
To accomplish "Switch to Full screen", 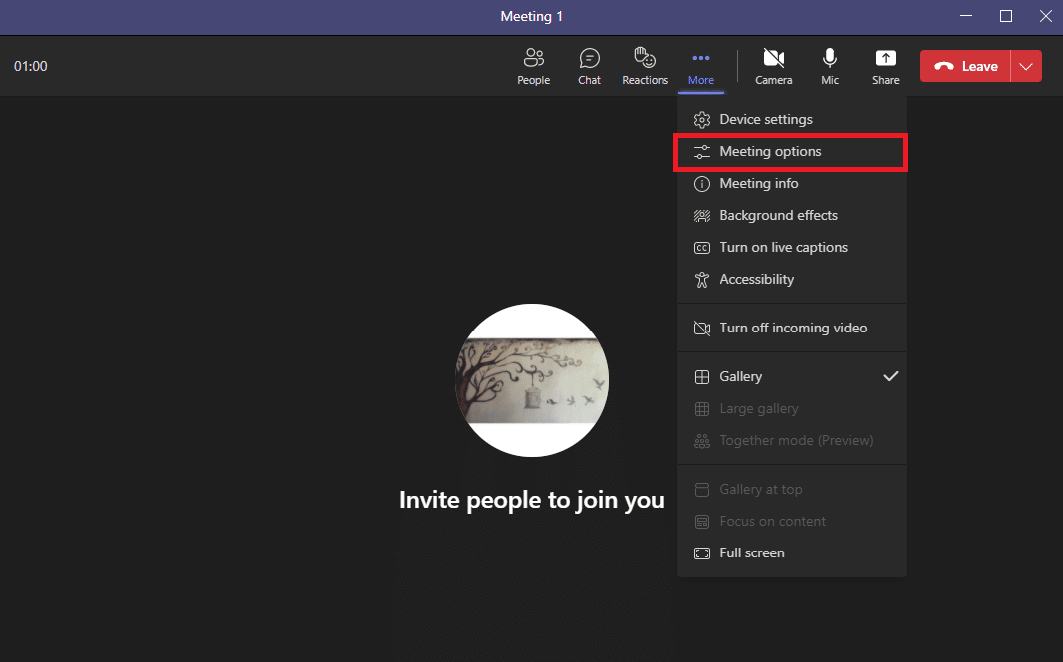I will pos(792,552).
